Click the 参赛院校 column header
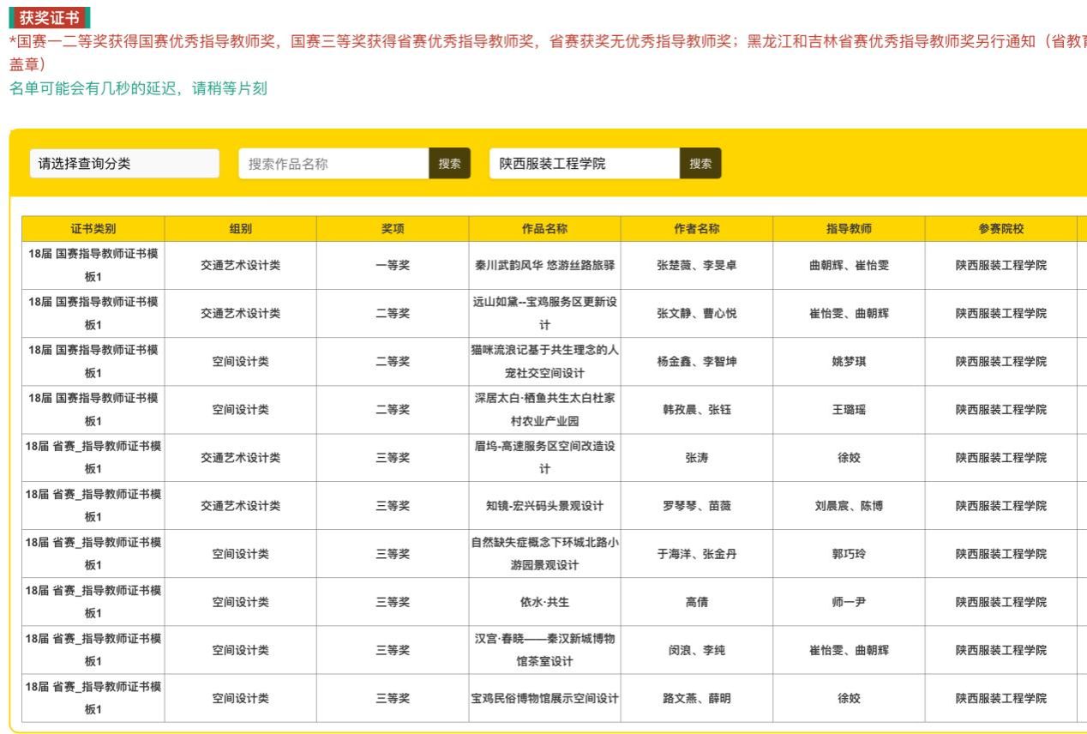The height and width of the screenshot is (734, 1087). (1000, 229)
